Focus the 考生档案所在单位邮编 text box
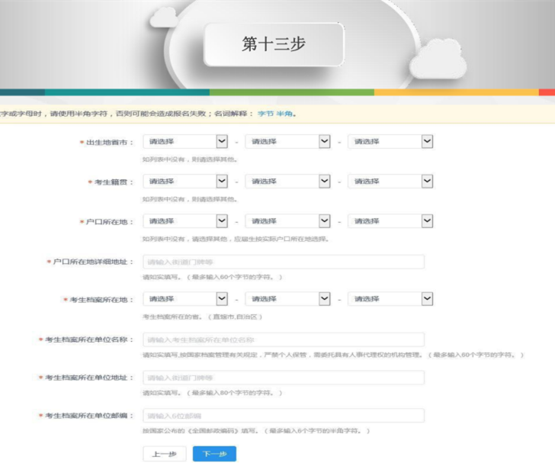Viewport: 555px width, 463px height. pyautogui.click(x=283, y=416)
